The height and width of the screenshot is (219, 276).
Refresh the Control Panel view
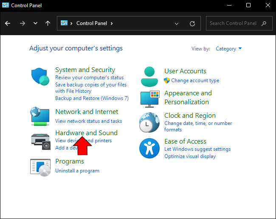192,24
